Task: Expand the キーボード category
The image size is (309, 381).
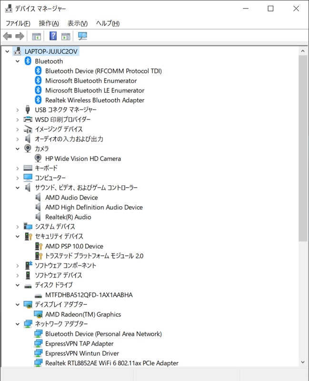Action: coord(18,168)
